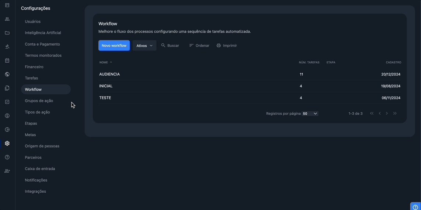421x210 pixels.
Task: Open the dollar coin icon in sidebar
Action: [7, 116]
